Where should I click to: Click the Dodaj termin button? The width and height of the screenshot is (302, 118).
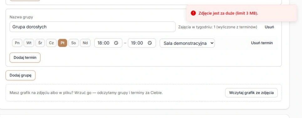click(x=25, y=58)
